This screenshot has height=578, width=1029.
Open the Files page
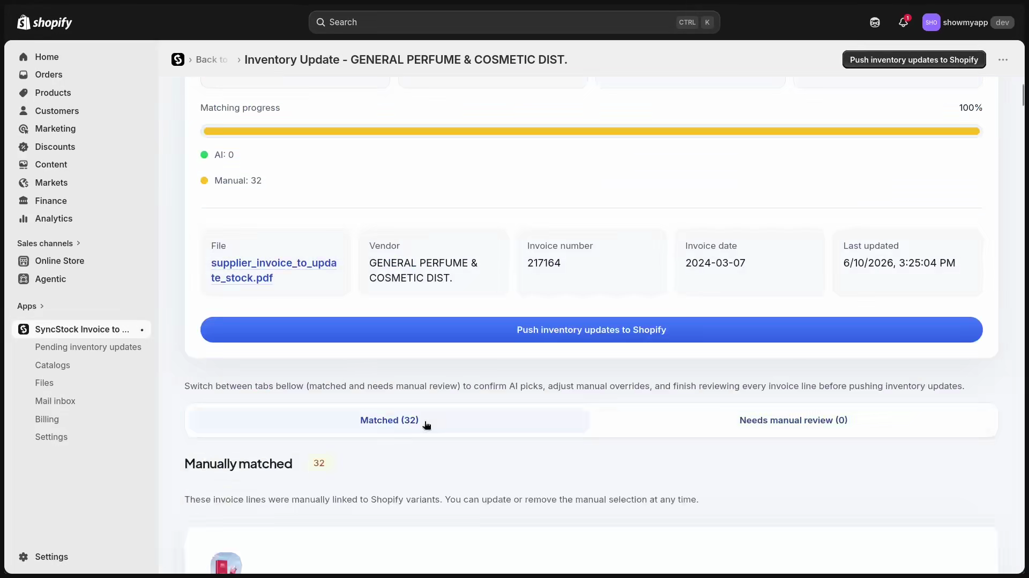tap(44, 383)
